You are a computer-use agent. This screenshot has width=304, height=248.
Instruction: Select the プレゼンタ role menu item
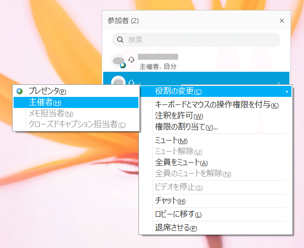pos(76,91)
